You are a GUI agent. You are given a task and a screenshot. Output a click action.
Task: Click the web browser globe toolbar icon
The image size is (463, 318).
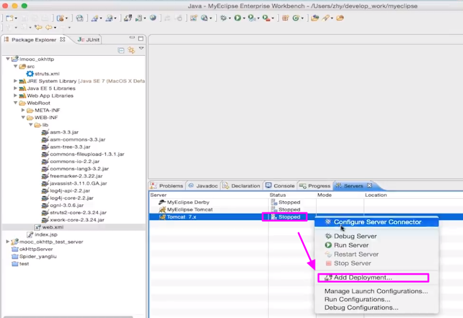(153, 18)
